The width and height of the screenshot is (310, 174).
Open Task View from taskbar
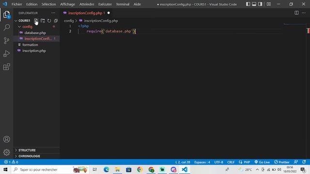[x=95, y=170]
